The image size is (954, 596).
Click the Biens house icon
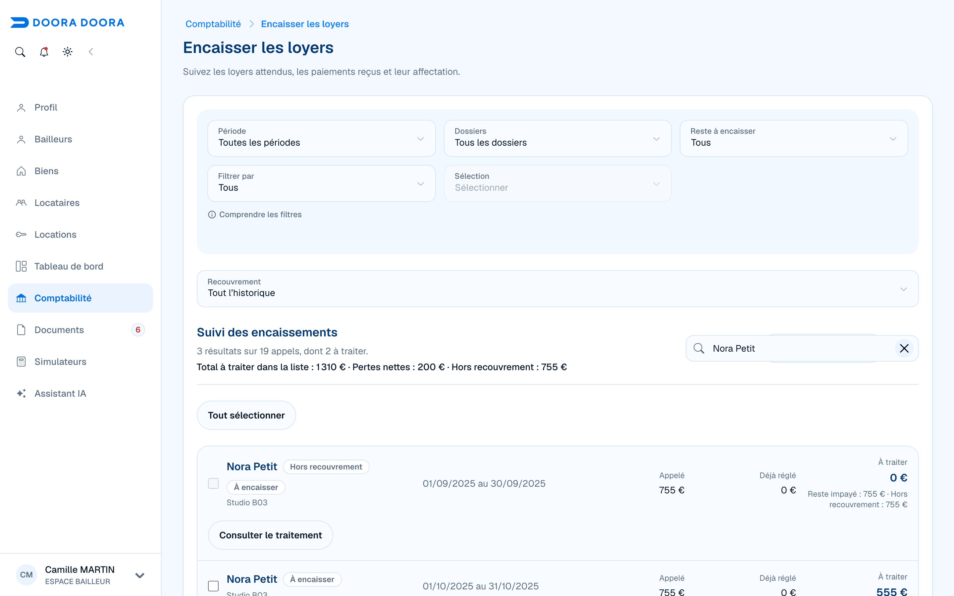tap(21, 171)
